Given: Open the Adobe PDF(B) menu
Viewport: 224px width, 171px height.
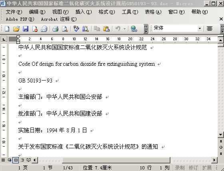Looking at the screenshot, I should 20,19.
